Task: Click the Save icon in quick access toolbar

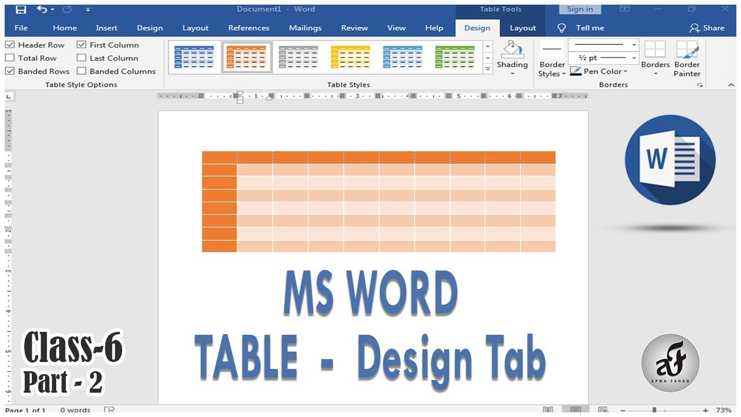Action: click(x=21, y=9)
